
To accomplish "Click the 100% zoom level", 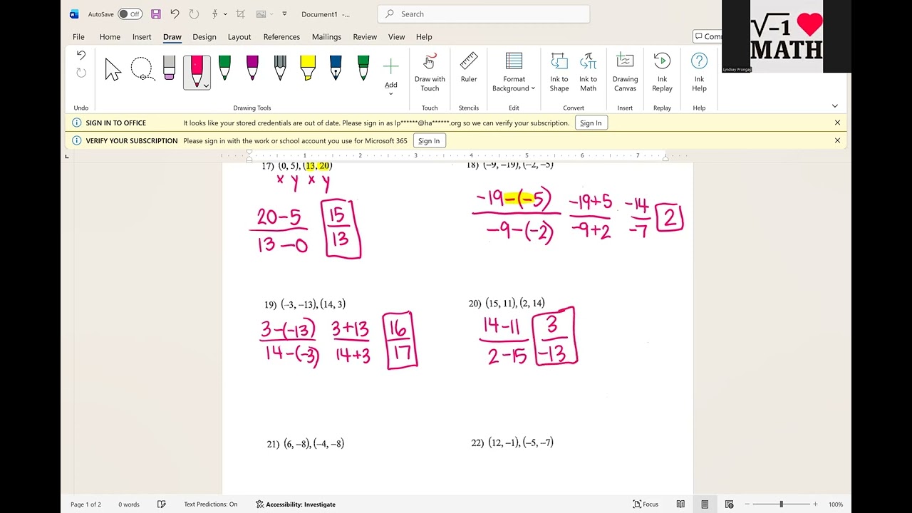I will point(836,504).
